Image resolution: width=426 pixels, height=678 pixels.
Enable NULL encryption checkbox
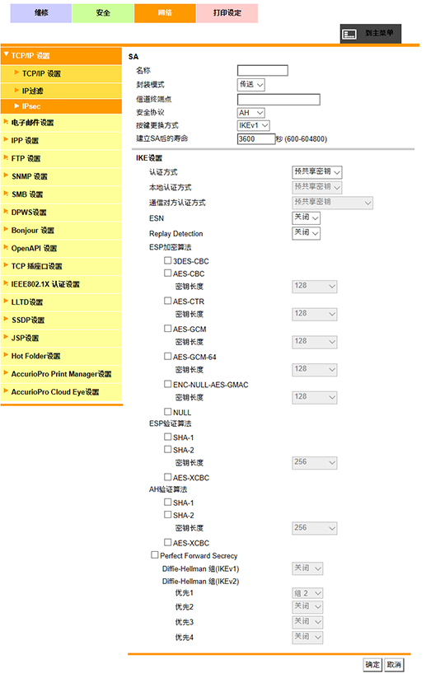point(168,412)
